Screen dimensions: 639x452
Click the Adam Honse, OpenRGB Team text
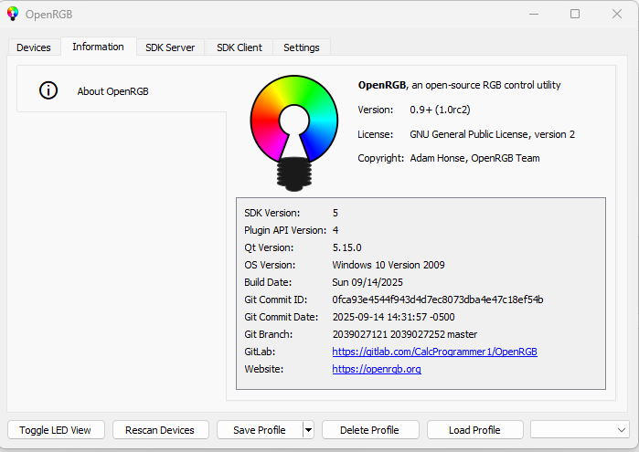pos(474,158)
